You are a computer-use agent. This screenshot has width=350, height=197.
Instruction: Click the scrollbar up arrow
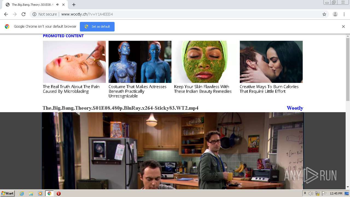348,36
